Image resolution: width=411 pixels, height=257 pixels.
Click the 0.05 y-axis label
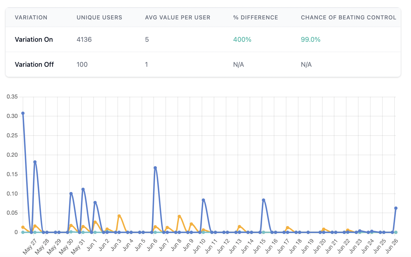(x=12, y=213)
